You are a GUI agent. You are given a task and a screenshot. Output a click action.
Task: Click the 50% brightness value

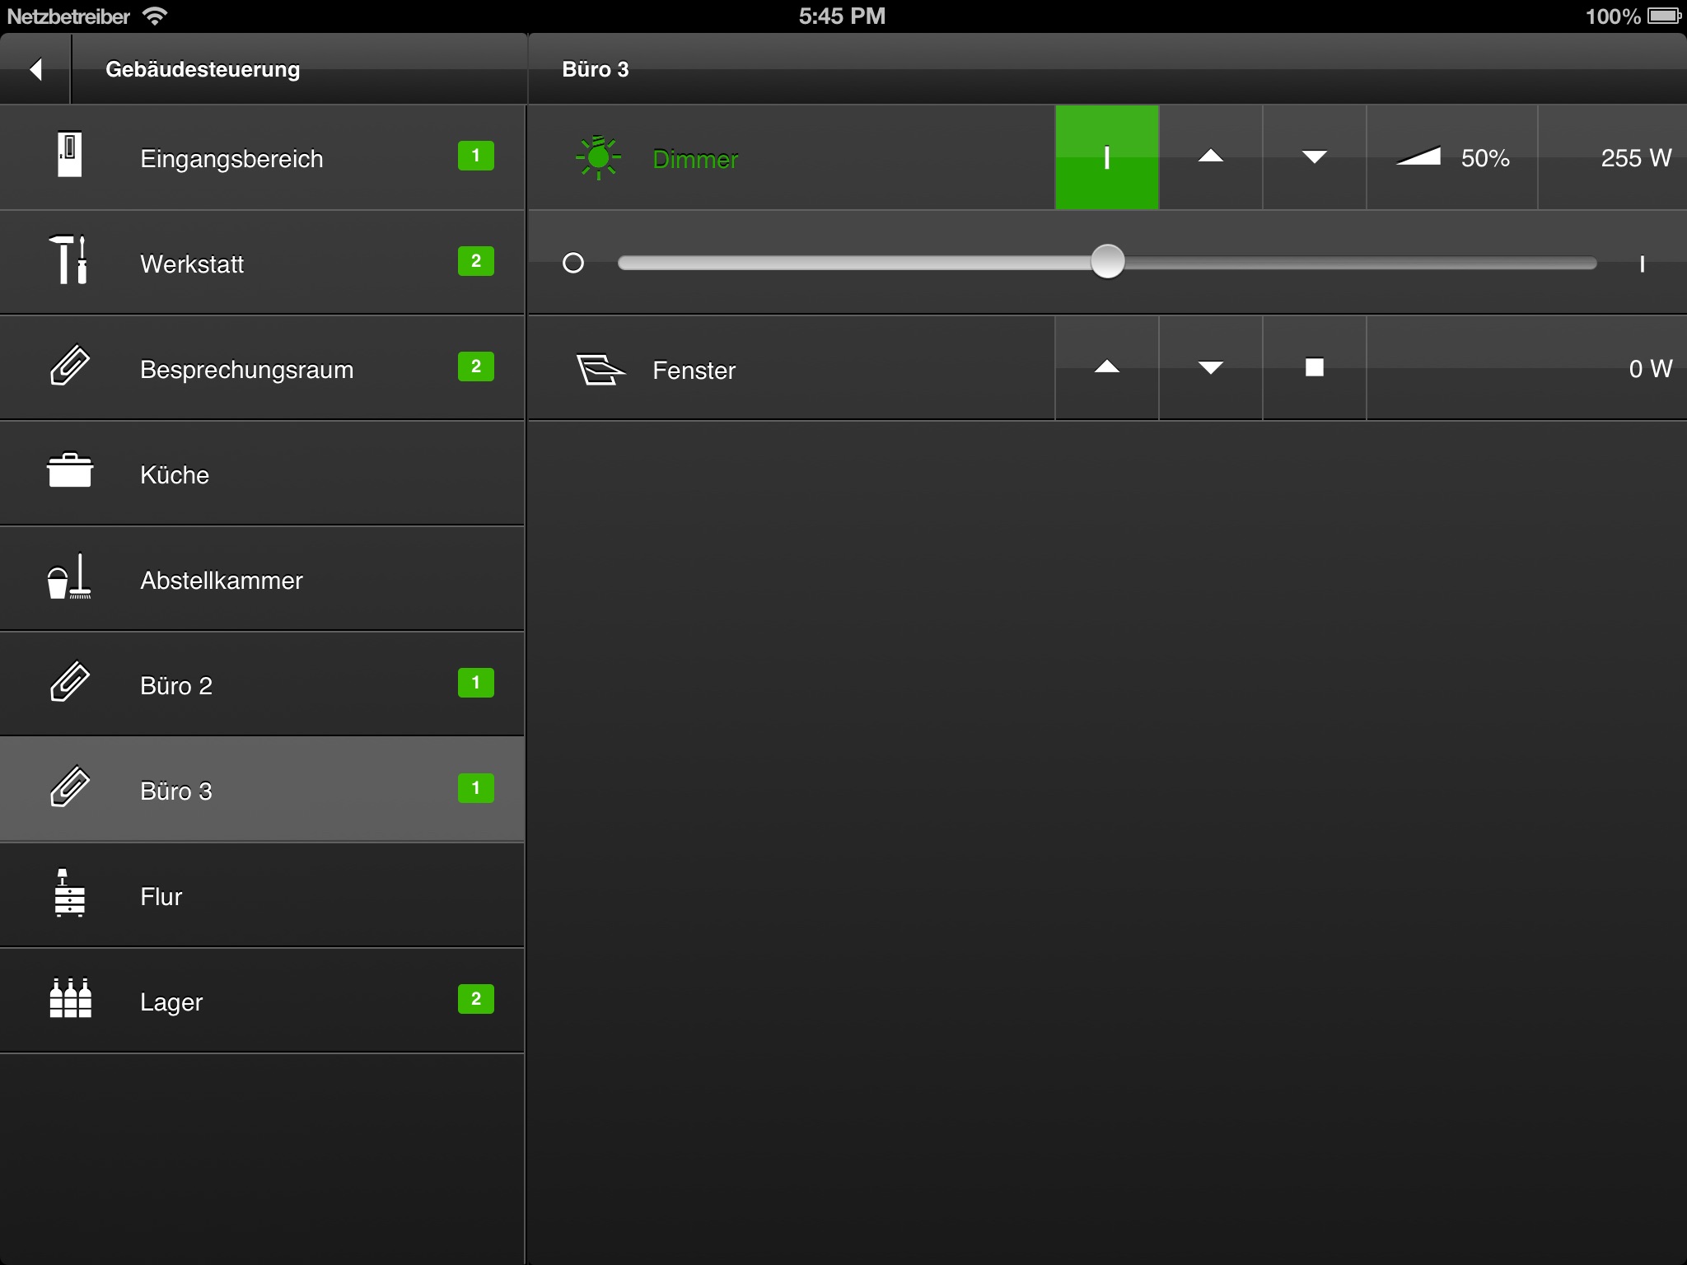(x=1485, y=158)
